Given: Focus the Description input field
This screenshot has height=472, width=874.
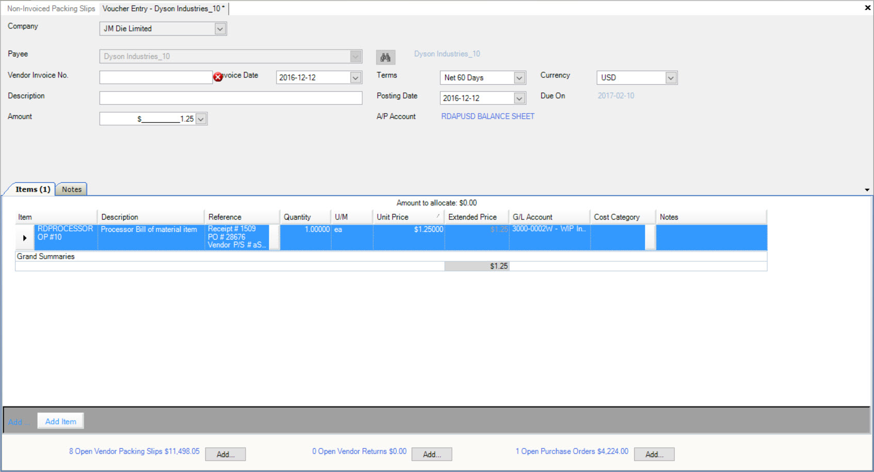Looking at the screenshot, I should click(231, 98).
